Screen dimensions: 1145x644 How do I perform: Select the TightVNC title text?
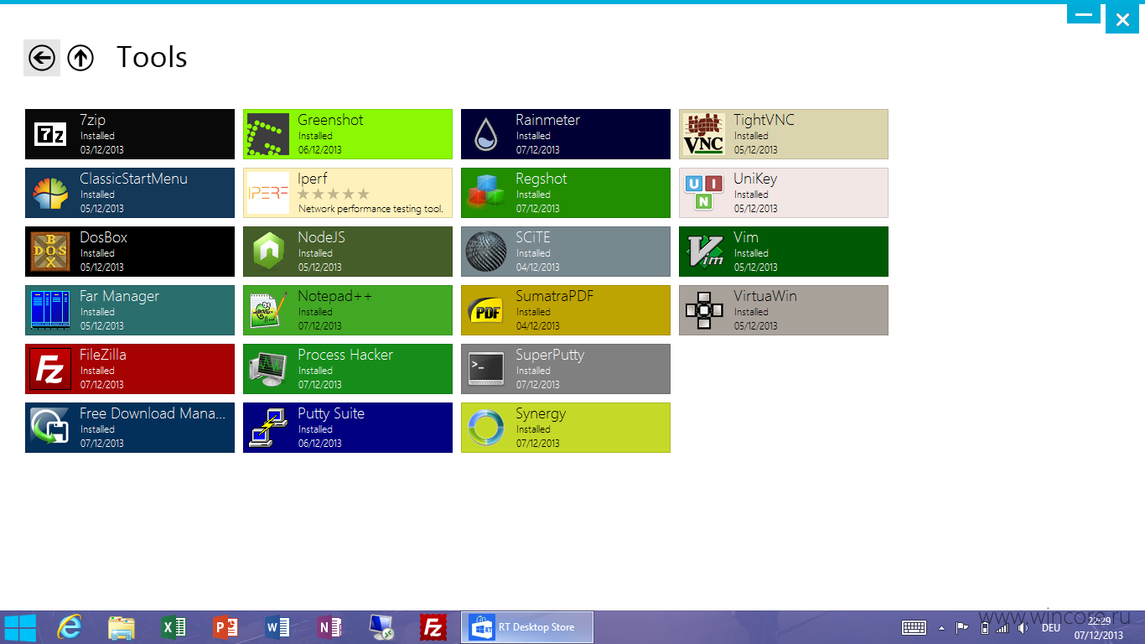tap(764, 120)
